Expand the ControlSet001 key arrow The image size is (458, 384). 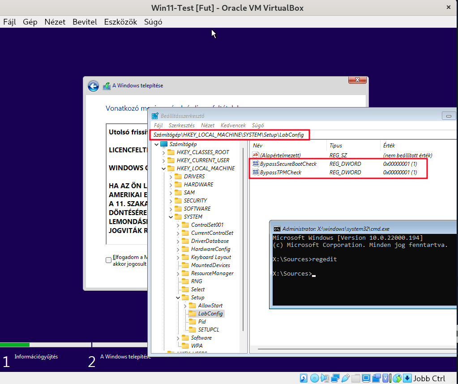tap(178, 225)
